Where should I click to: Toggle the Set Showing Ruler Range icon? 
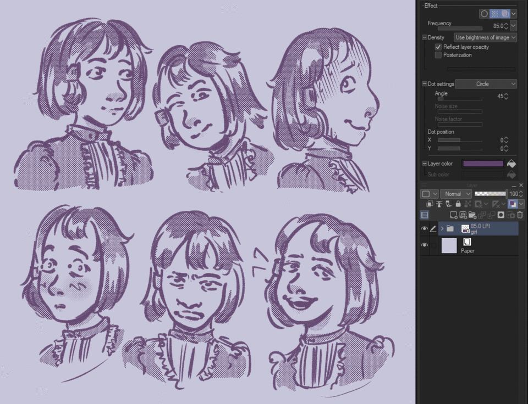point(496,204)
